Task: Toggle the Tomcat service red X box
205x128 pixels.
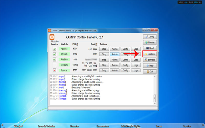Action: click(54, 70)
